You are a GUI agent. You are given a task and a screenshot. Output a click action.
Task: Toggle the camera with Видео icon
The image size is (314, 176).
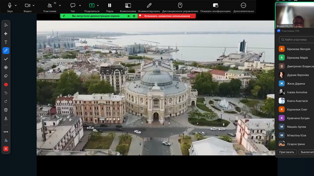point(27,5)
